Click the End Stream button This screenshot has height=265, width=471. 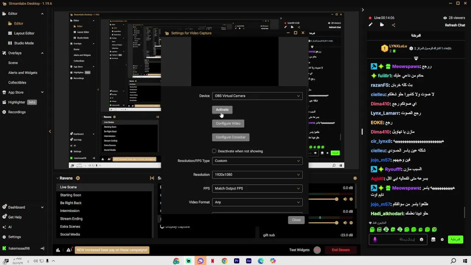point(341,250)
